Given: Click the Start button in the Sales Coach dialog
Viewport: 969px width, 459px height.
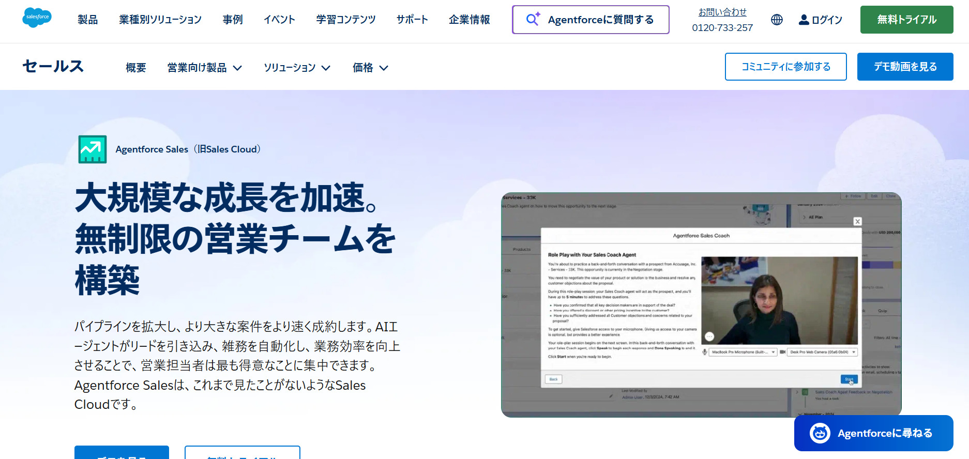Looking at the screenshot, I should [x=849, y=379].
